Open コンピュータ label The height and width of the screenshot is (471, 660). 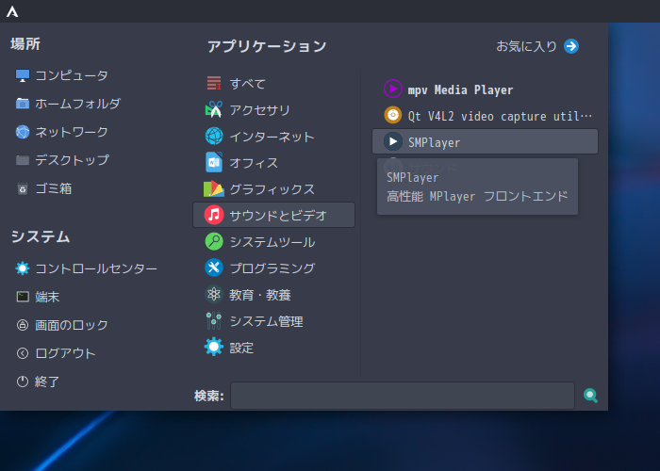72,75
